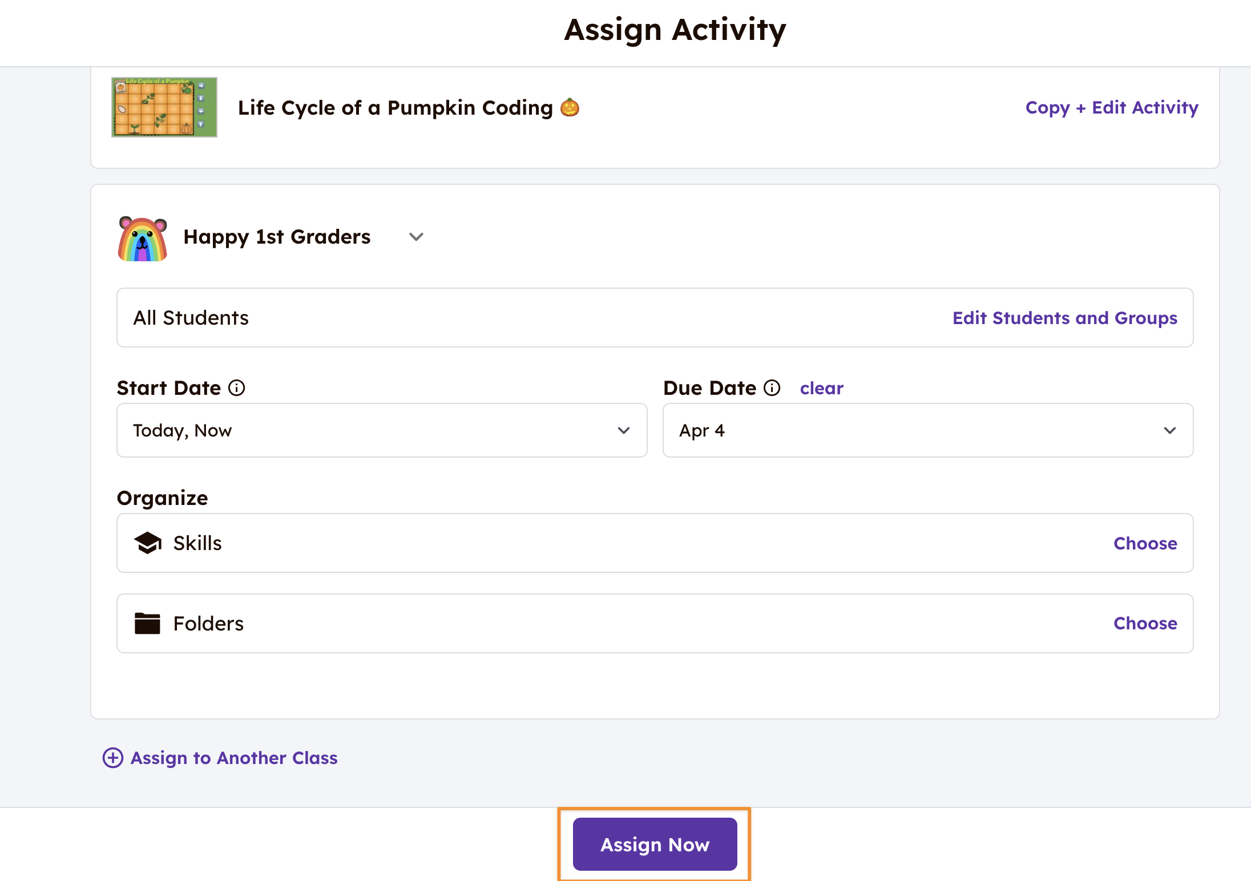Expand the Happy 1st Graders class chevron

[x=417, y=237]
